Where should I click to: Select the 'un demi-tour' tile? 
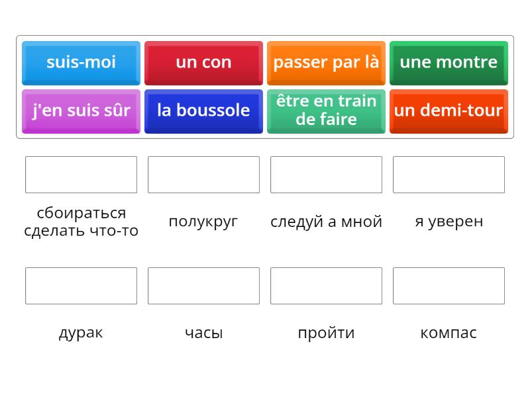click(x=449, y=110)
